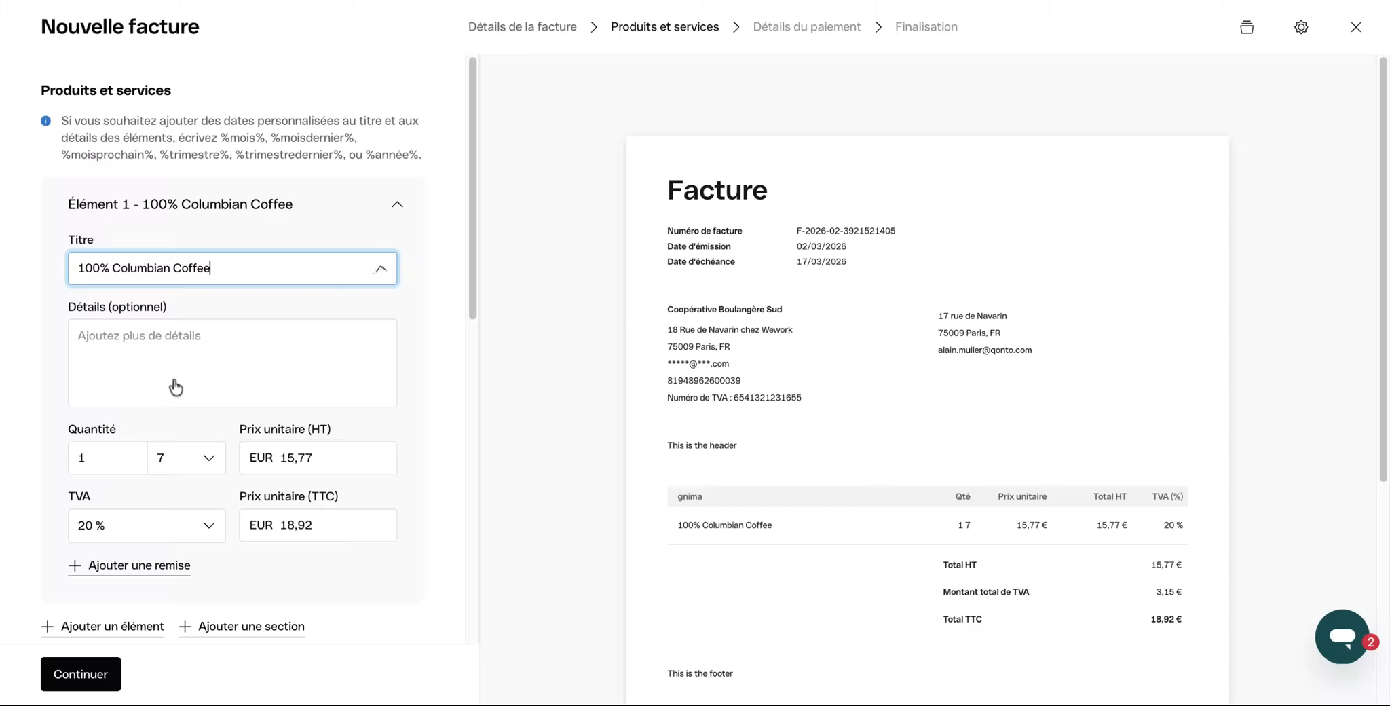1390x706 pixels.
Task: Close the new invoice window
Action: (1355, 27)
